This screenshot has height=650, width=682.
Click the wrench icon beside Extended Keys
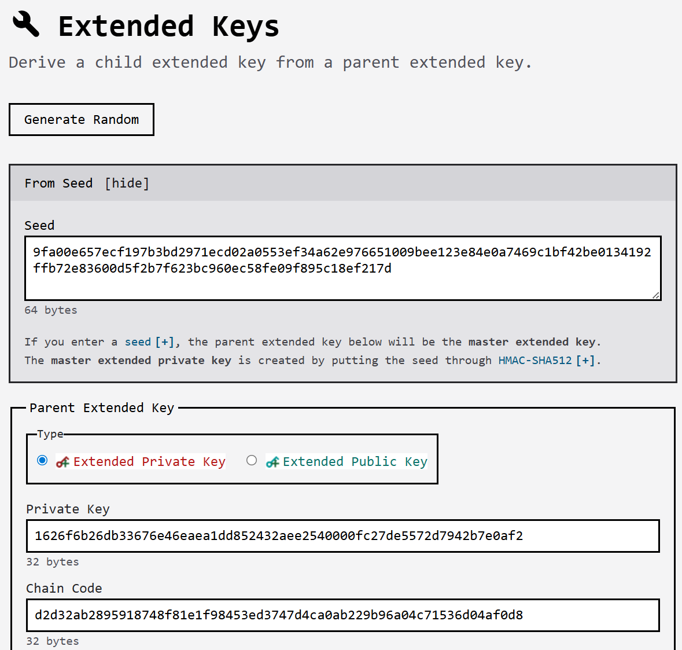pyautogui.click(x=26, y=25)
